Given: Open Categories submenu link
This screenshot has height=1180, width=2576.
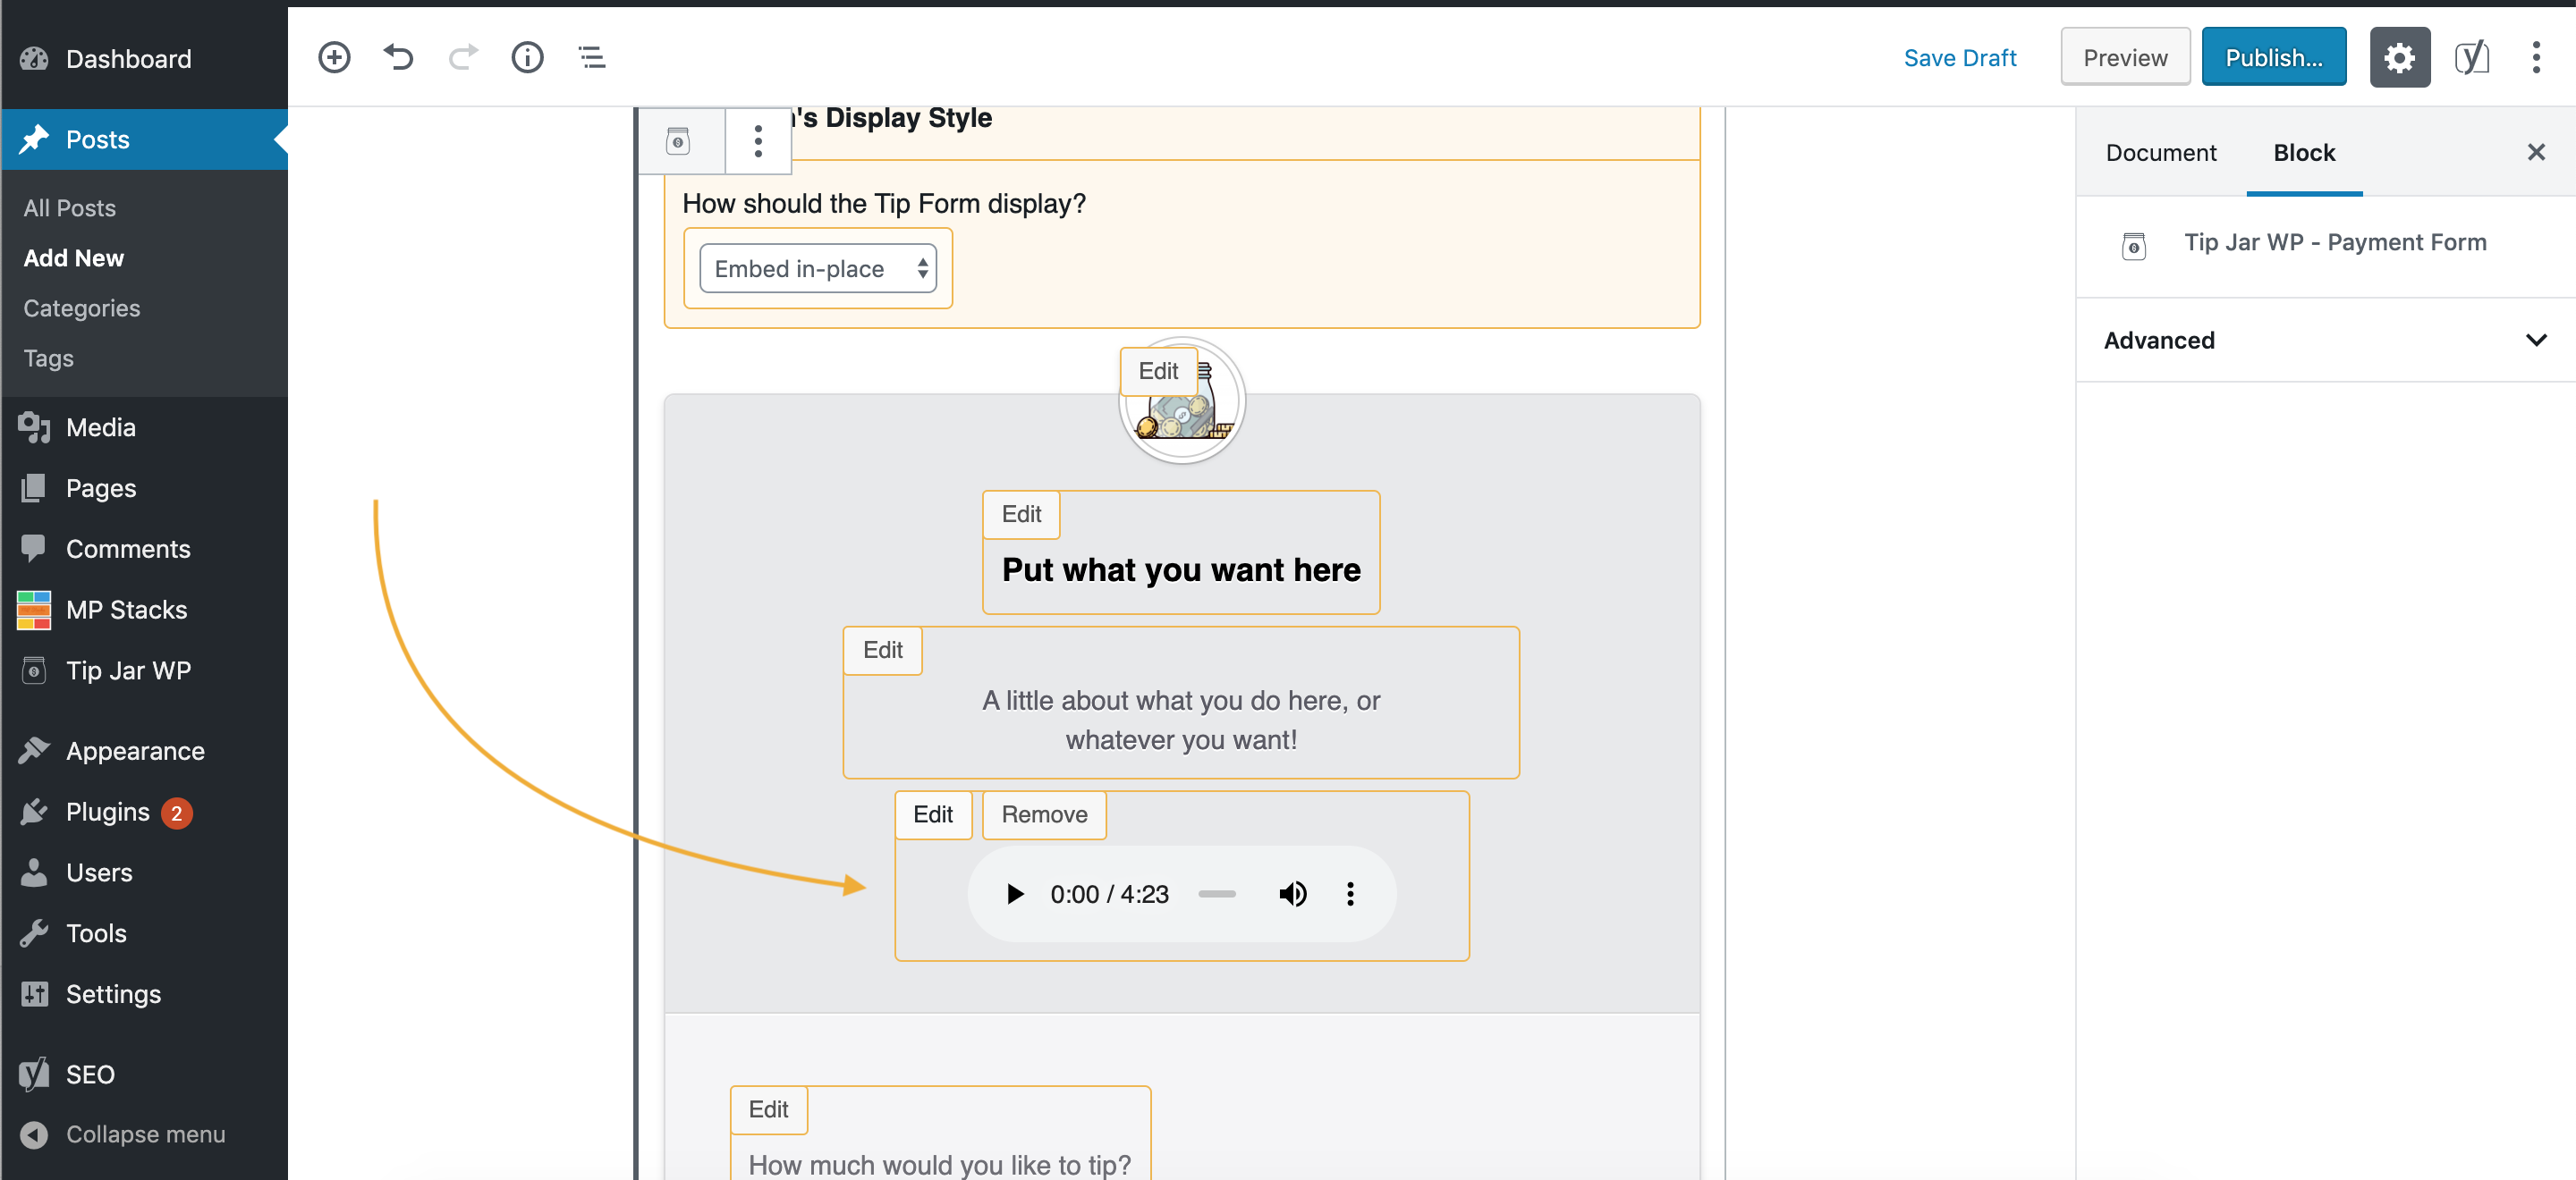Looking at the screenshot, I should 82,308.
